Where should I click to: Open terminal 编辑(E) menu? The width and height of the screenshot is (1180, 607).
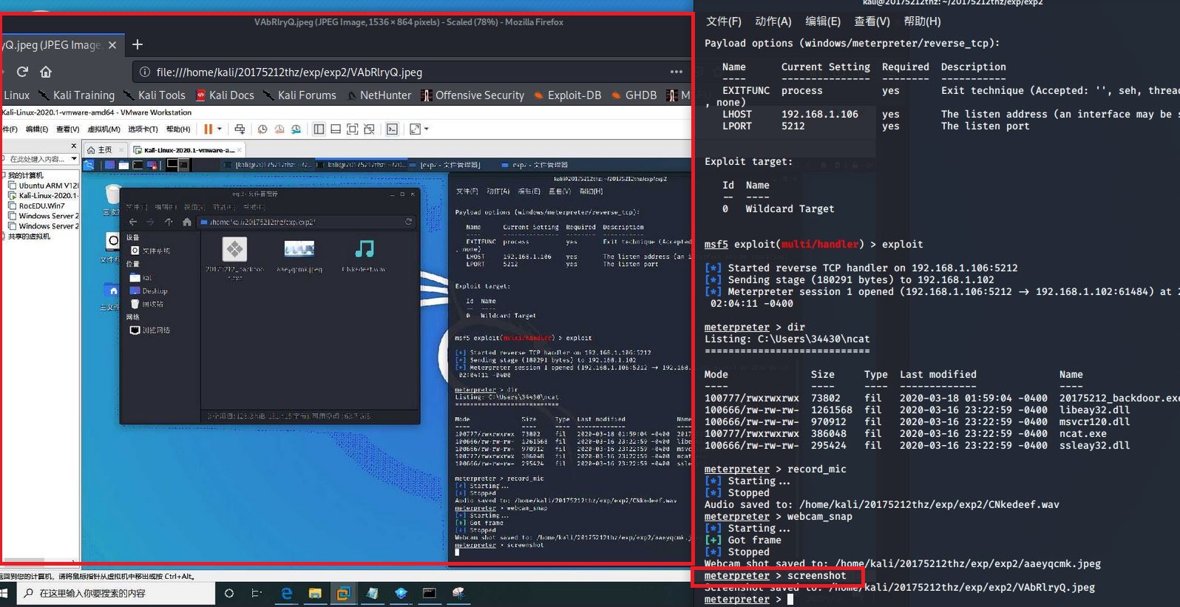[x=822, y=21]
